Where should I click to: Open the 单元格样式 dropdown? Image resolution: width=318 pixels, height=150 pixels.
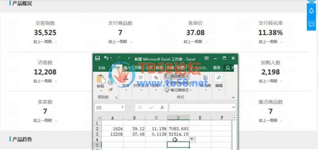coord(178,90)
